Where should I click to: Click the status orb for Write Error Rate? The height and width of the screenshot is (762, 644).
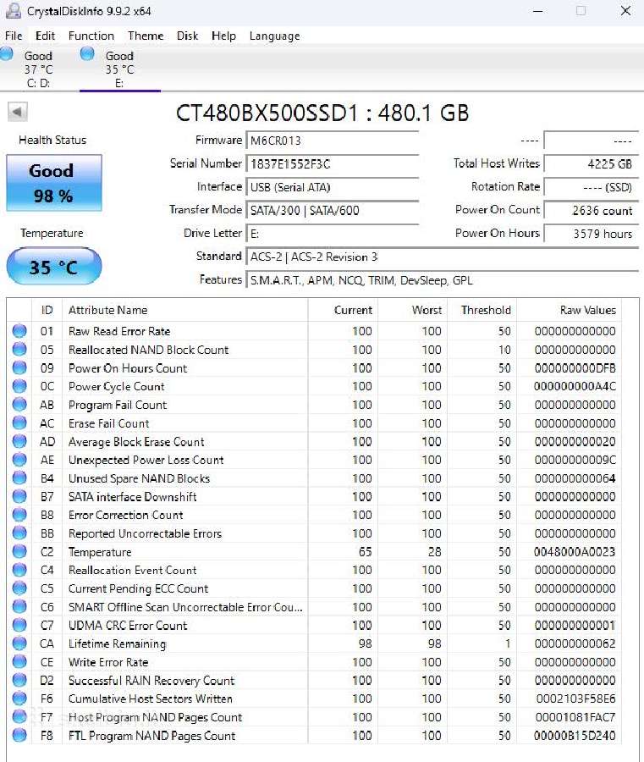click(x=19, y=662)
